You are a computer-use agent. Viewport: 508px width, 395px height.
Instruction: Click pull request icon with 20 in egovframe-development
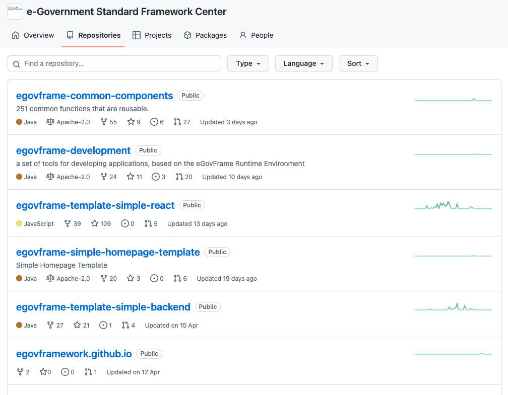(179, 177)
